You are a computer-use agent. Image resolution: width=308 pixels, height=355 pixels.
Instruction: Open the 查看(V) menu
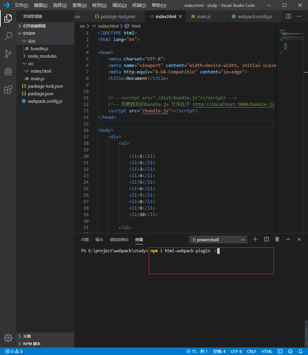tap(79, 5)
